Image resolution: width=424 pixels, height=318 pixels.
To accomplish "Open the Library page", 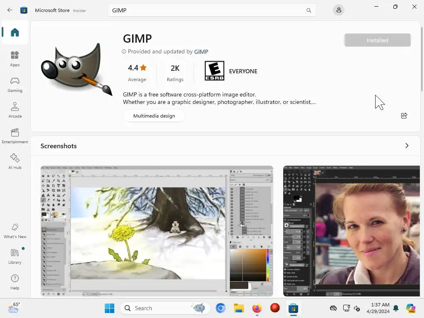I will 15,256.
